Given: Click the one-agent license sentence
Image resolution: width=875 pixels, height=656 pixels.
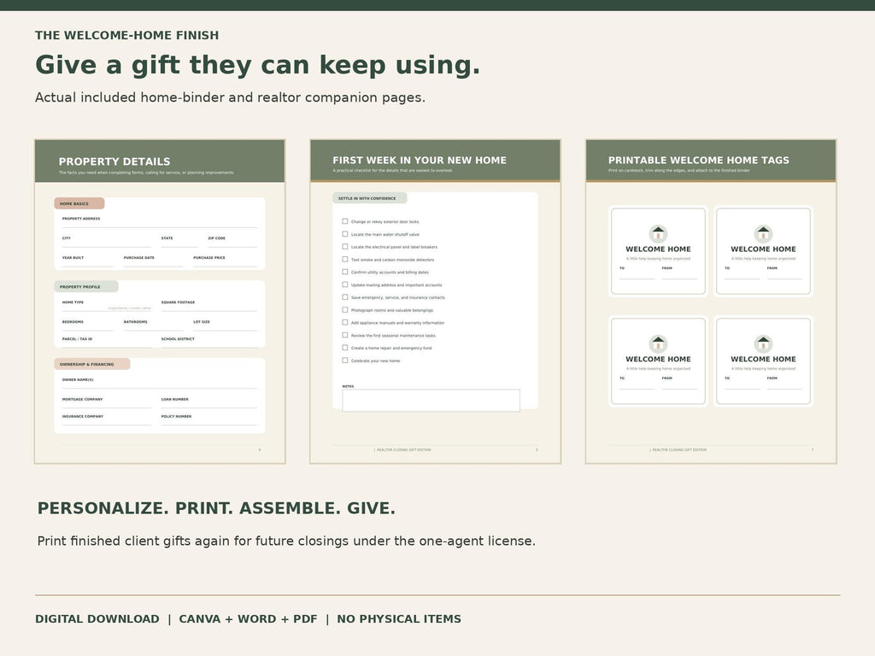Looking at the screenshot, I should click(286, 541).
